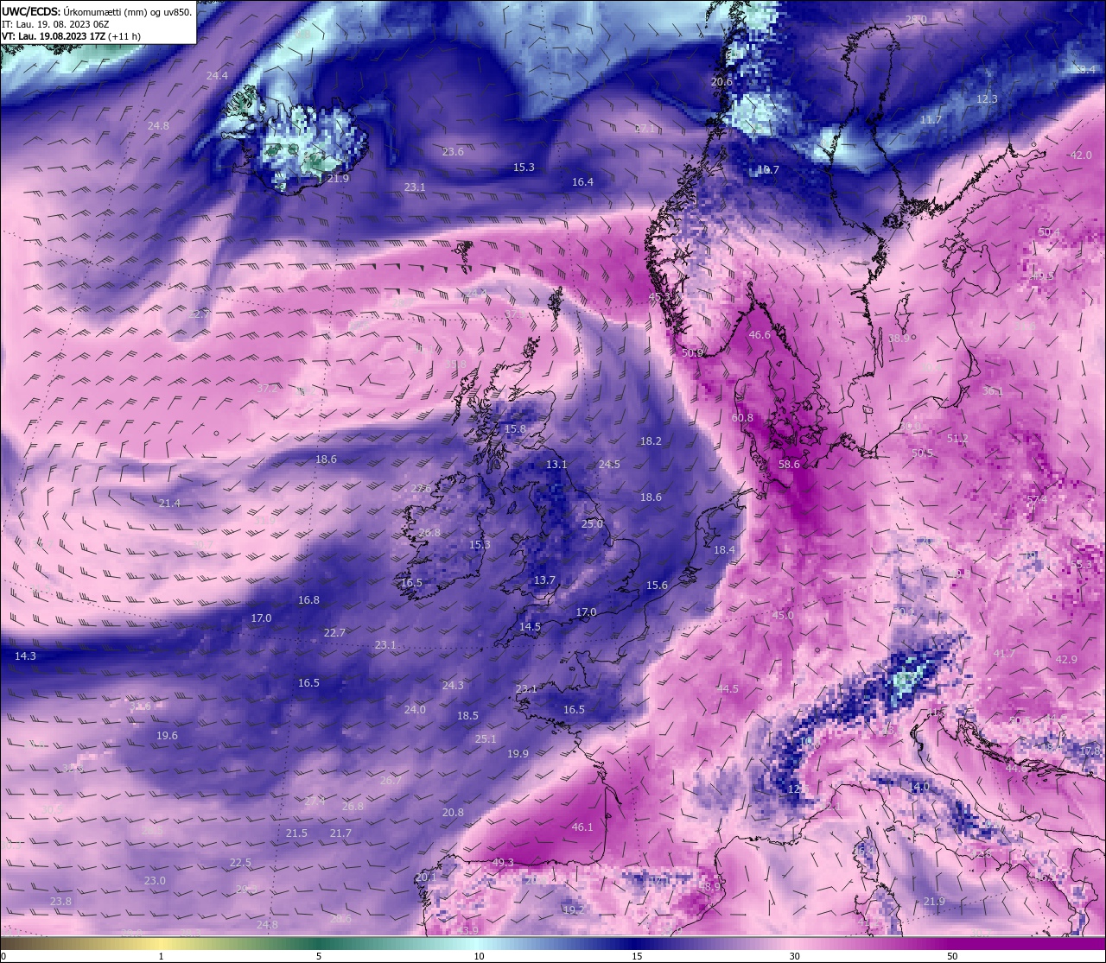The image size is (1106, 963).
Task: Click the 18.4 value over the Netherlands
Action: point(724,550)
